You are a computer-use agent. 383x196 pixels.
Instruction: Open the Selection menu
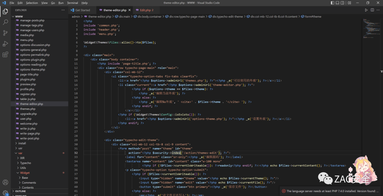pos(32,3)
